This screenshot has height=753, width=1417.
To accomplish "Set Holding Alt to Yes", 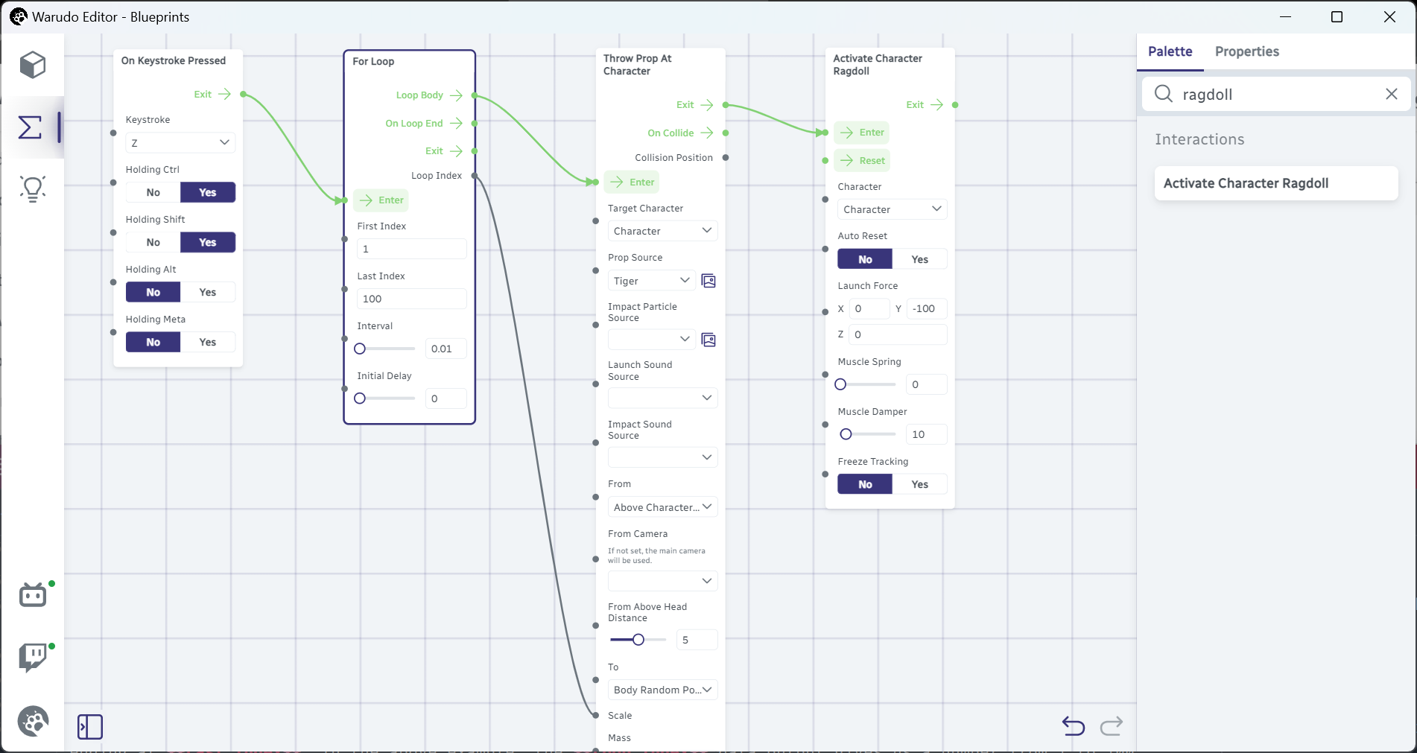I will pos(208,292).
